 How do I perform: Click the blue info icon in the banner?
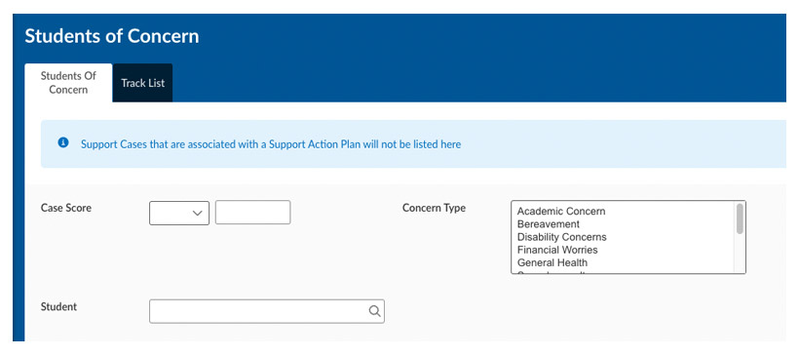pyautogui.click(x=63, y=142)
